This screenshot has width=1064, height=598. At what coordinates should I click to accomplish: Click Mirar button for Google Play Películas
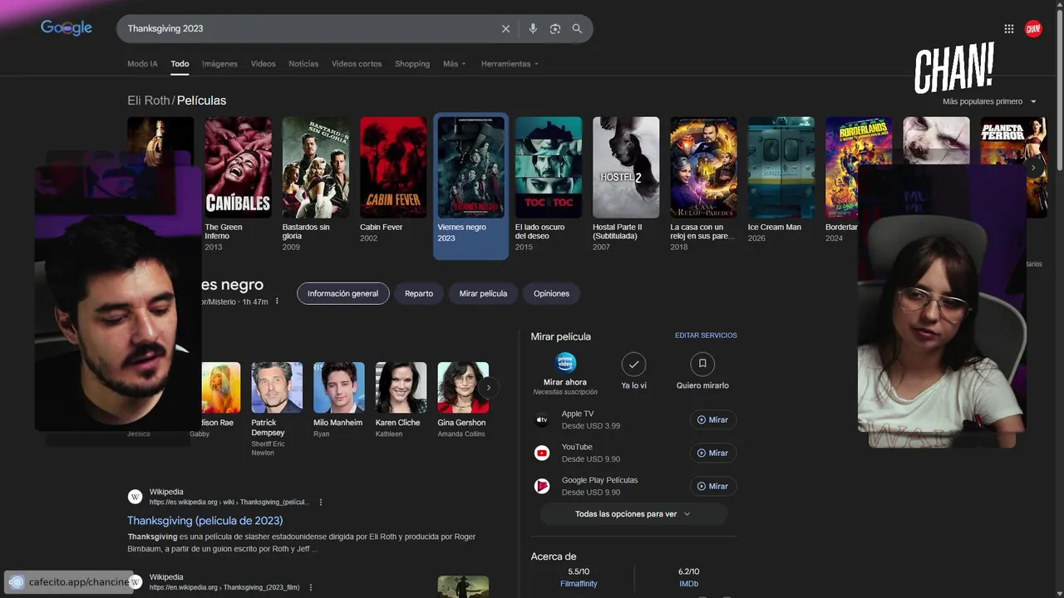click(x=713, y=487)
